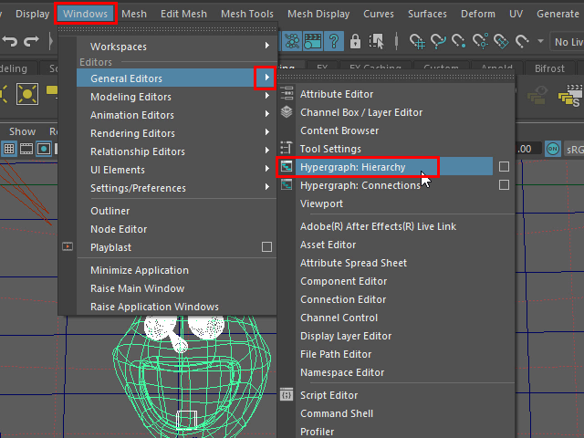
Task: Open Hypergraph: Connections option box
Action: pos(504,185)
